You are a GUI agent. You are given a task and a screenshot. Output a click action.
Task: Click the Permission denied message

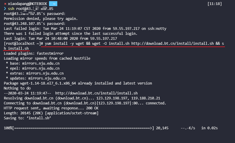[x=41, y=19]
